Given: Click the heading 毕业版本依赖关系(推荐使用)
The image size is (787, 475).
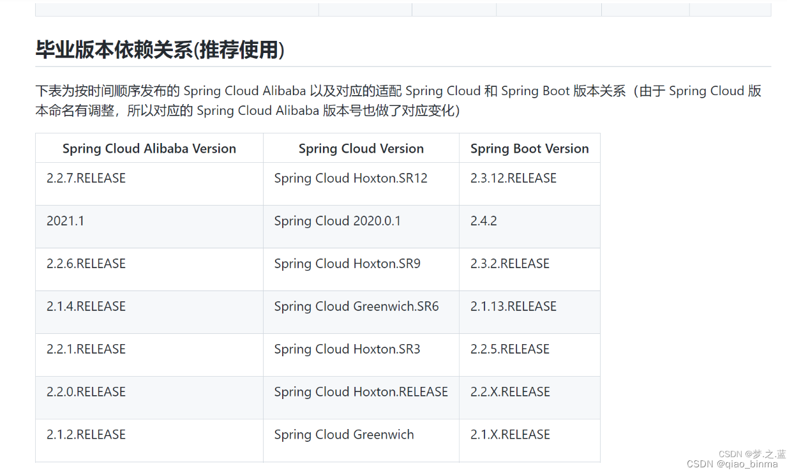Looking at the screenshot, I should click(x=160, y=50).
